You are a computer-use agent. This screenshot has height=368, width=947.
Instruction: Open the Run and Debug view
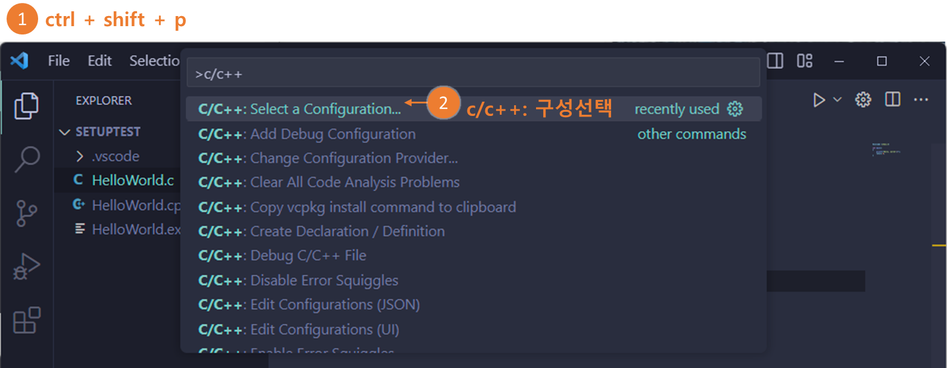[x=26, y=266]
